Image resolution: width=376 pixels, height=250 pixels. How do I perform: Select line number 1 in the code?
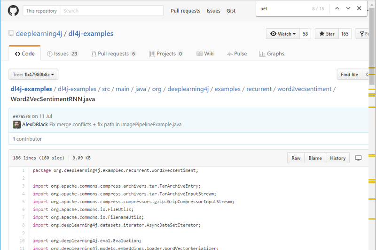(x=23, y=170)
